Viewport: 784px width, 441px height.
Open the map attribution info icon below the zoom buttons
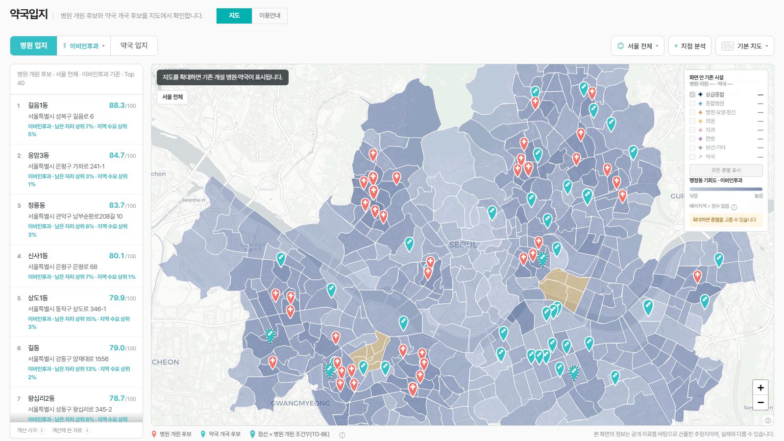click(768, 420)
